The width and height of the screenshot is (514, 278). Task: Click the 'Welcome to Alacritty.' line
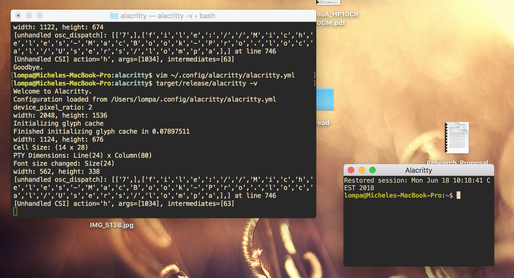point(53,91)
